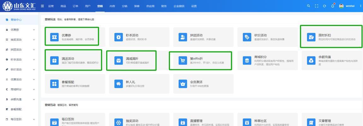Switch to the 设置 top tab
This screenshot has height=126, width=363.
[194, 6]
